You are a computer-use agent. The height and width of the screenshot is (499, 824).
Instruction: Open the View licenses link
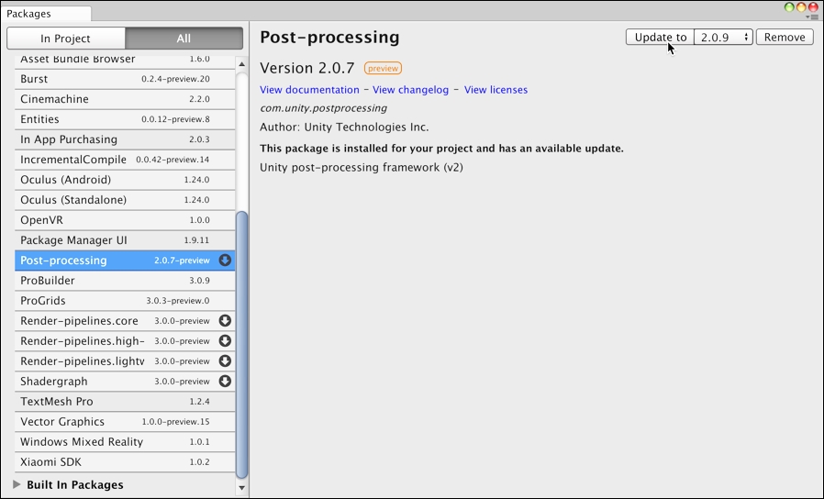pos(496,90)
